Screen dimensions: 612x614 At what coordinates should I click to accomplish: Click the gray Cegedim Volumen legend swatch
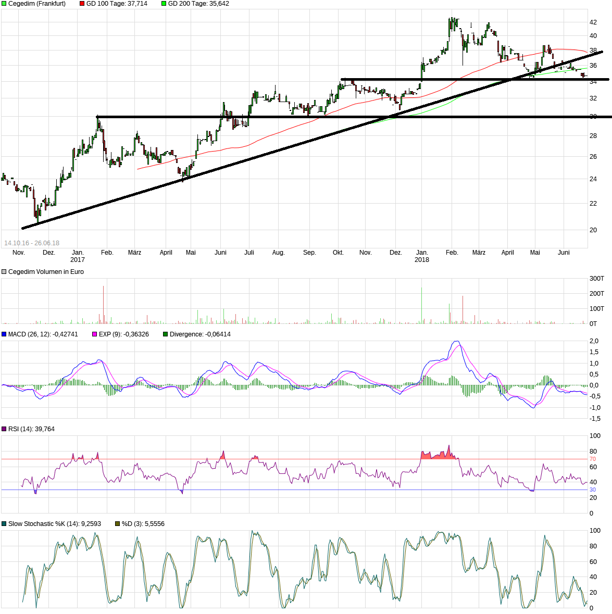click(4, 272)
